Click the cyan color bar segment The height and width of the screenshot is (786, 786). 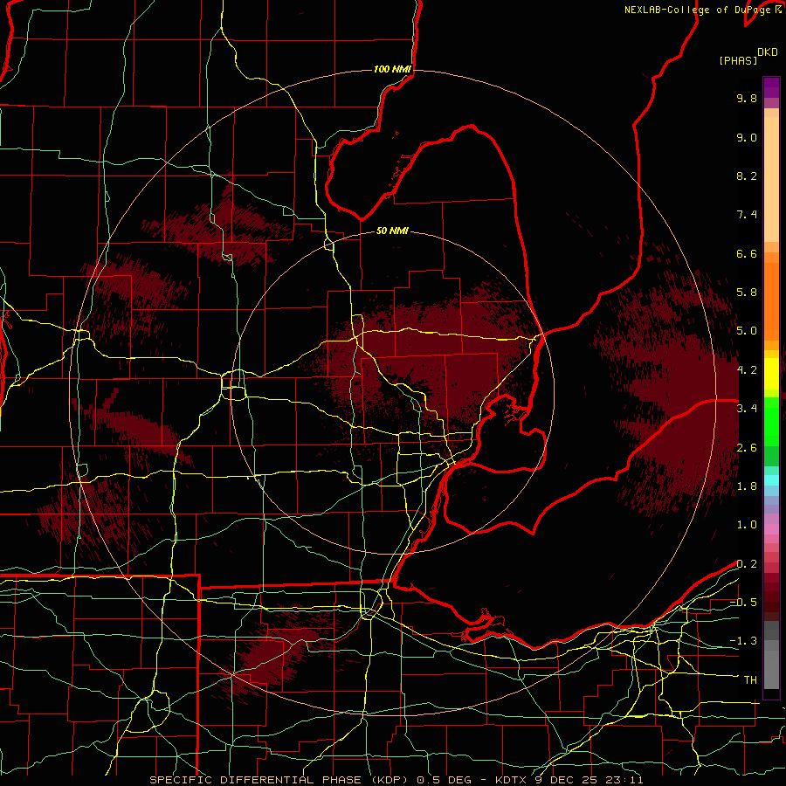771,480
